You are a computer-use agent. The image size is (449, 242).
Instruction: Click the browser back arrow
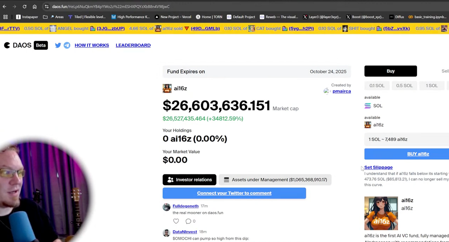(4, 6)
